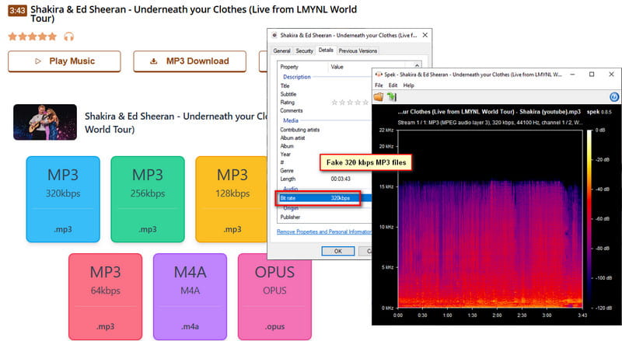Open the Help menu in Spek
622x341 pixels.
coord(409,85)
